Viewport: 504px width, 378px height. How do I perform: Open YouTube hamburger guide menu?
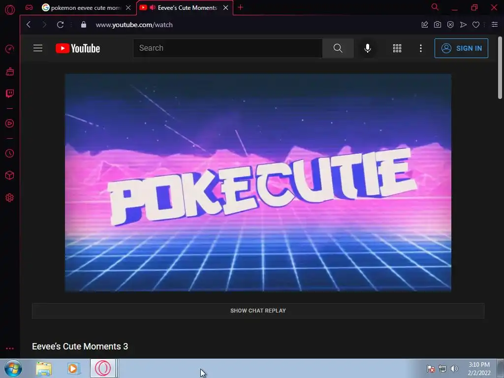(x=38, y=48)
